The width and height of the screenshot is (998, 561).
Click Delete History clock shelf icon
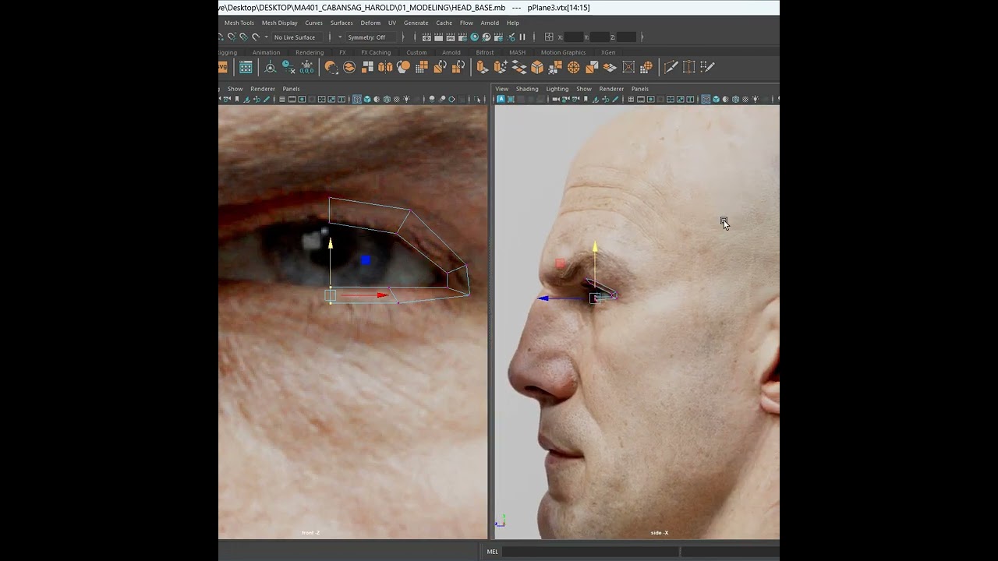pos(288,67)
